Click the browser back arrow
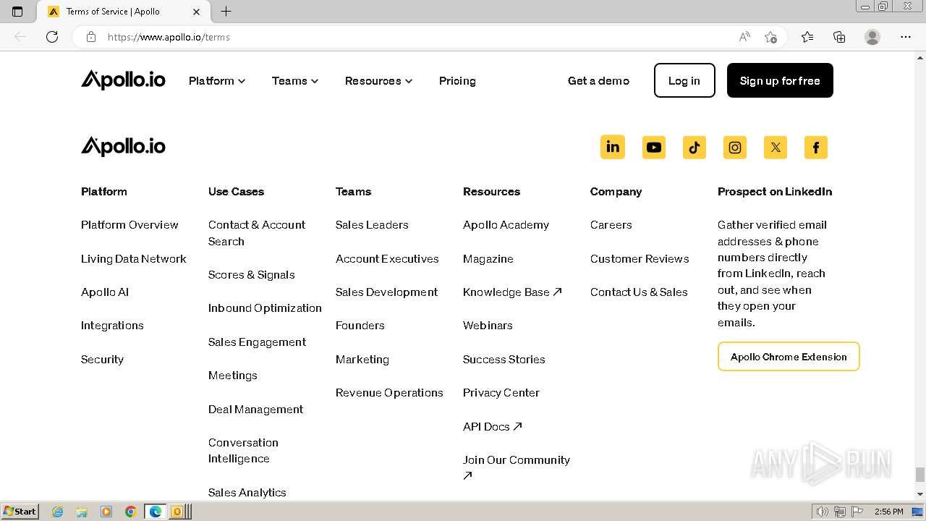This screenshot has height=521, width=926. (x=20, y=37)
